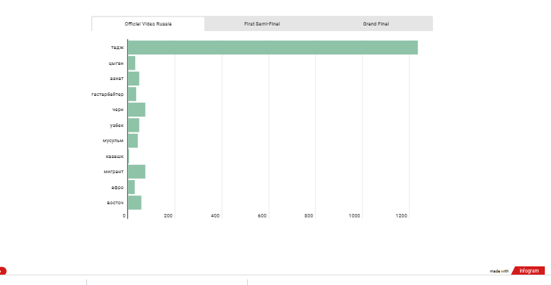
Task: Open the First Semi-Final tab
Action: pos(262,23)
